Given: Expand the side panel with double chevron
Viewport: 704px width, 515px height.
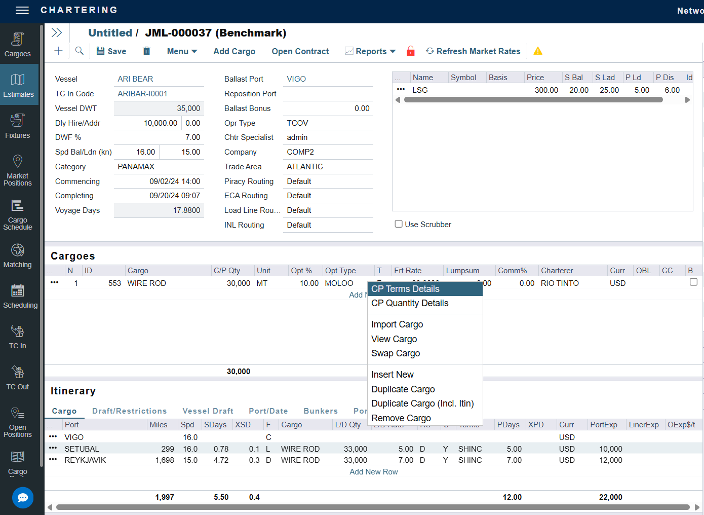Looking at the screenshot, I should (x=57, y=33).
